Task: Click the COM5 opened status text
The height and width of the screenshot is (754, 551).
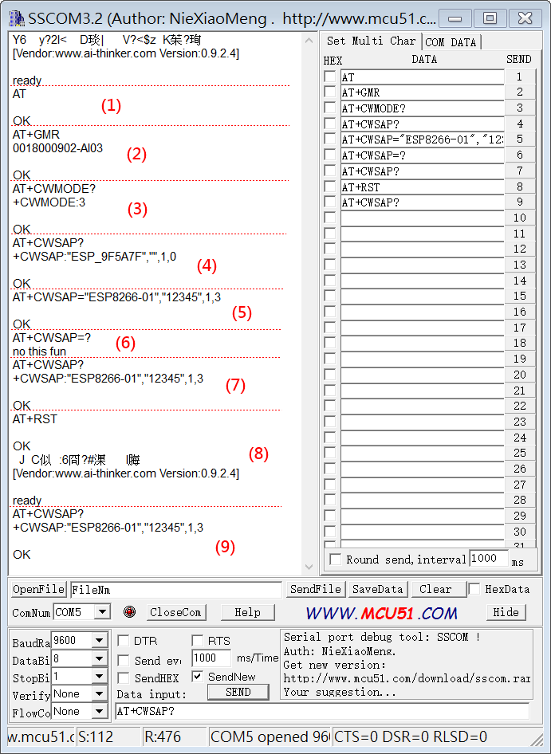Action: [x=270, y=736]
